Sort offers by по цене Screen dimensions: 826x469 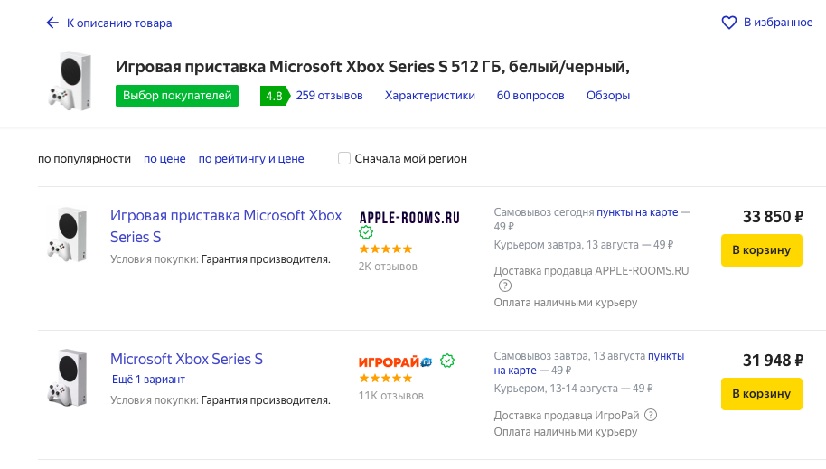click(x=164, y=159)
